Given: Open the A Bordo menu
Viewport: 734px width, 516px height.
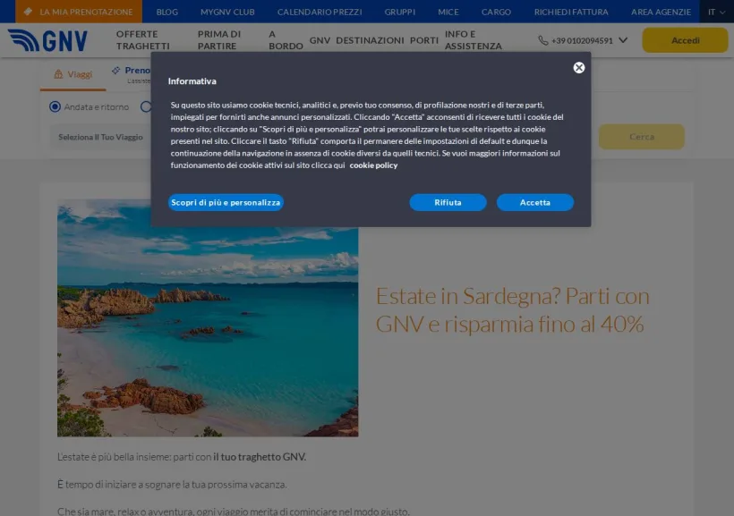Looking at the screenshot, I should pos(286,40).
